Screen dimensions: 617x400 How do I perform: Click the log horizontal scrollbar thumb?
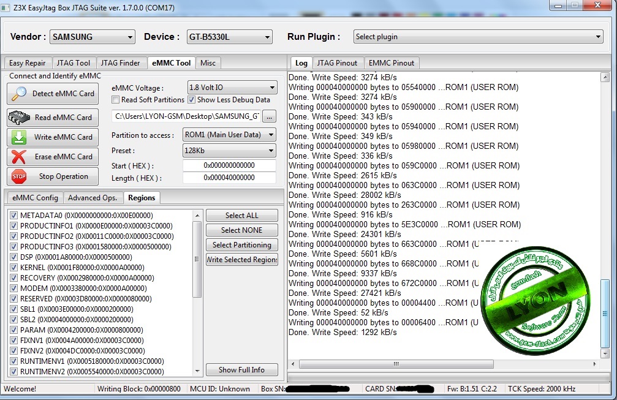tap(396, 364)
